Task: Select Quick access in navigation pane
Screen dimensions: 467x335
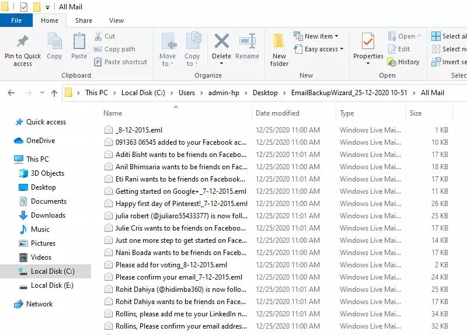Action: [41, 122]
